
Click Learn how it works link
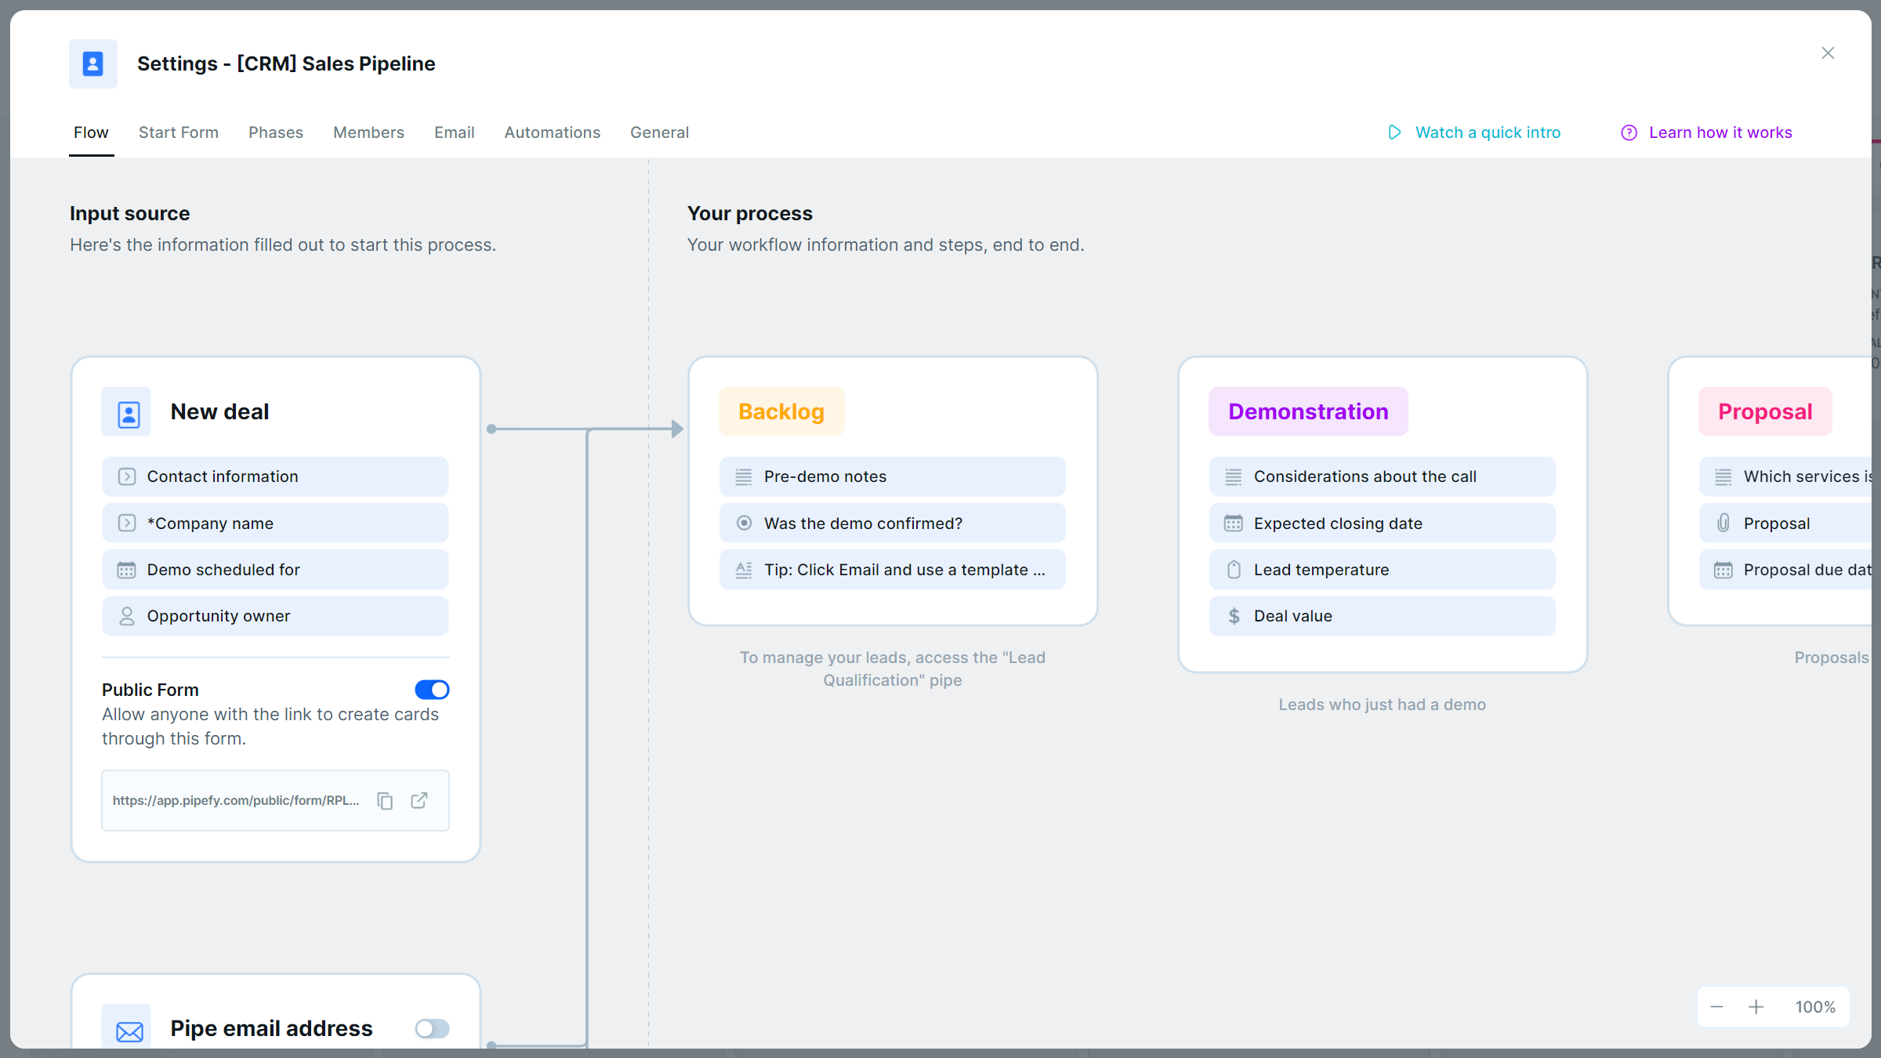1720,132
